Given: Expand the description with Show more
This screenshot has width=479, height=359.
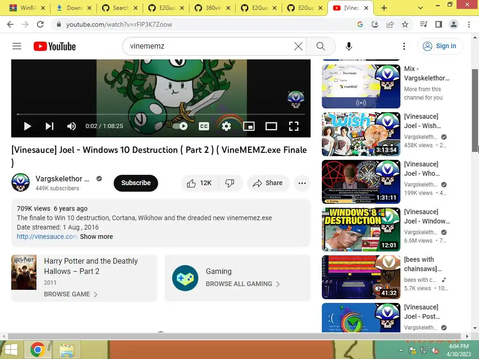Looking at the screenshot, I should [96, 237].
